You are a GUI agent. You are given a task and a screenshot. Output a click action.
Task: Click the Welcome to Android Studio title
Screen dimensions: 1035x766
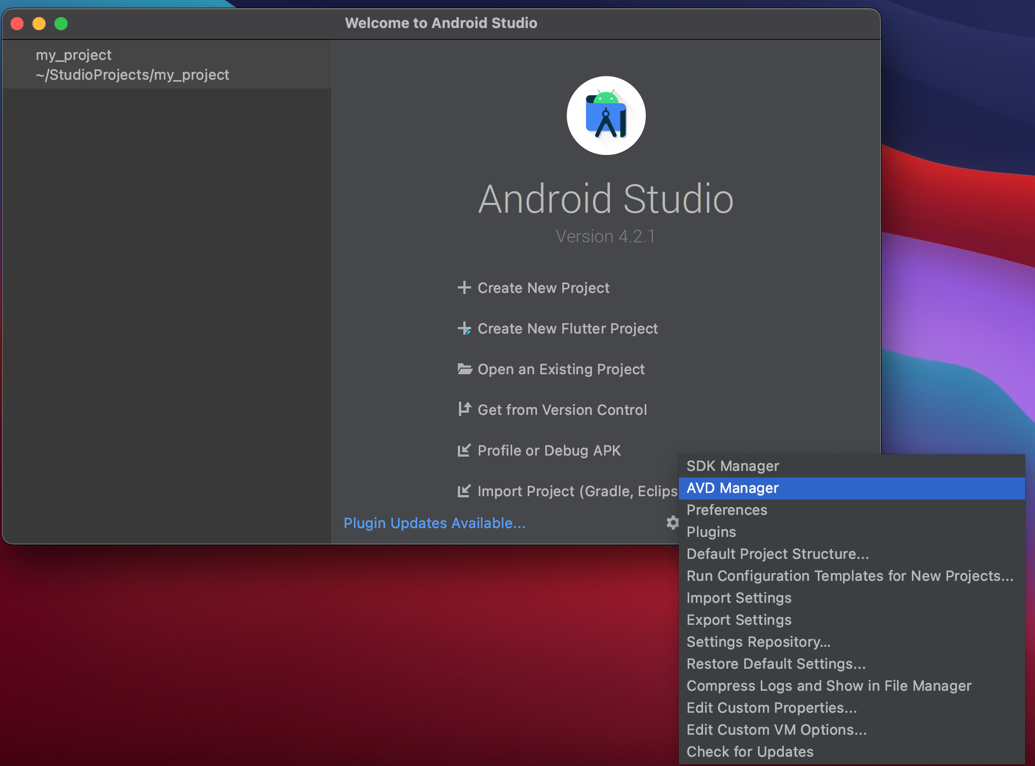pos(441,23)
